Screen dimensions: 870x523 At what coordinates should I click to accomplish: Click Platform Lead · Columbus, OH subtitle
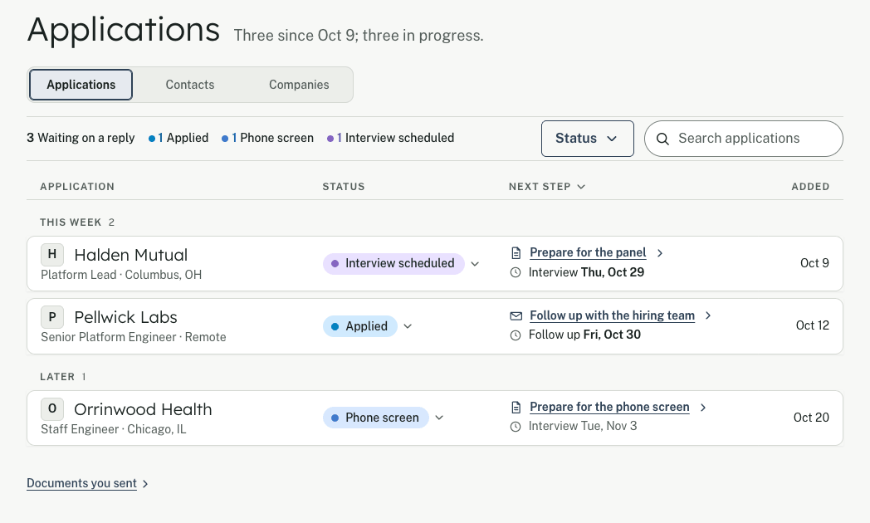pyautogui.click(x=121, y=275)
